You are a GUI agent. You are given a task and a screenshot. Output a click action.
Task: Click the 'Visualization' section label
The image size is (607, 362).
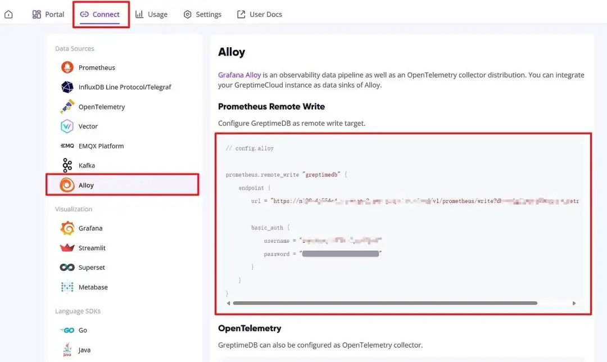(x=74, y=209)
